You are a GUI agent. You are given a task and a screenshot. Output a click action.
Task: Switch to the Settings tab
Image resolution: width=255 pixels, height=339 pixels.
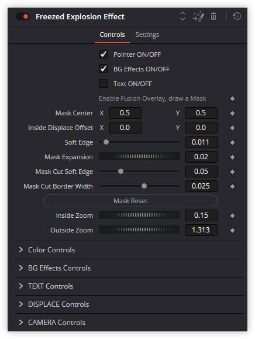point(147,35)
